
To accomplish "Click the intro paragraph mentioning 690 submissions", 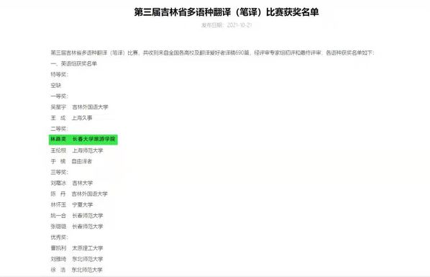I will click(212, 53).
